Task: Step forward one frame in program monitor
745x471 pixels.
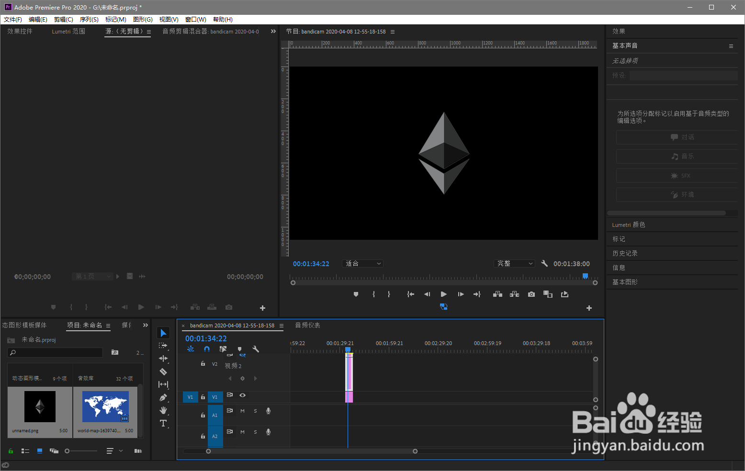Action: pos(461,294)
